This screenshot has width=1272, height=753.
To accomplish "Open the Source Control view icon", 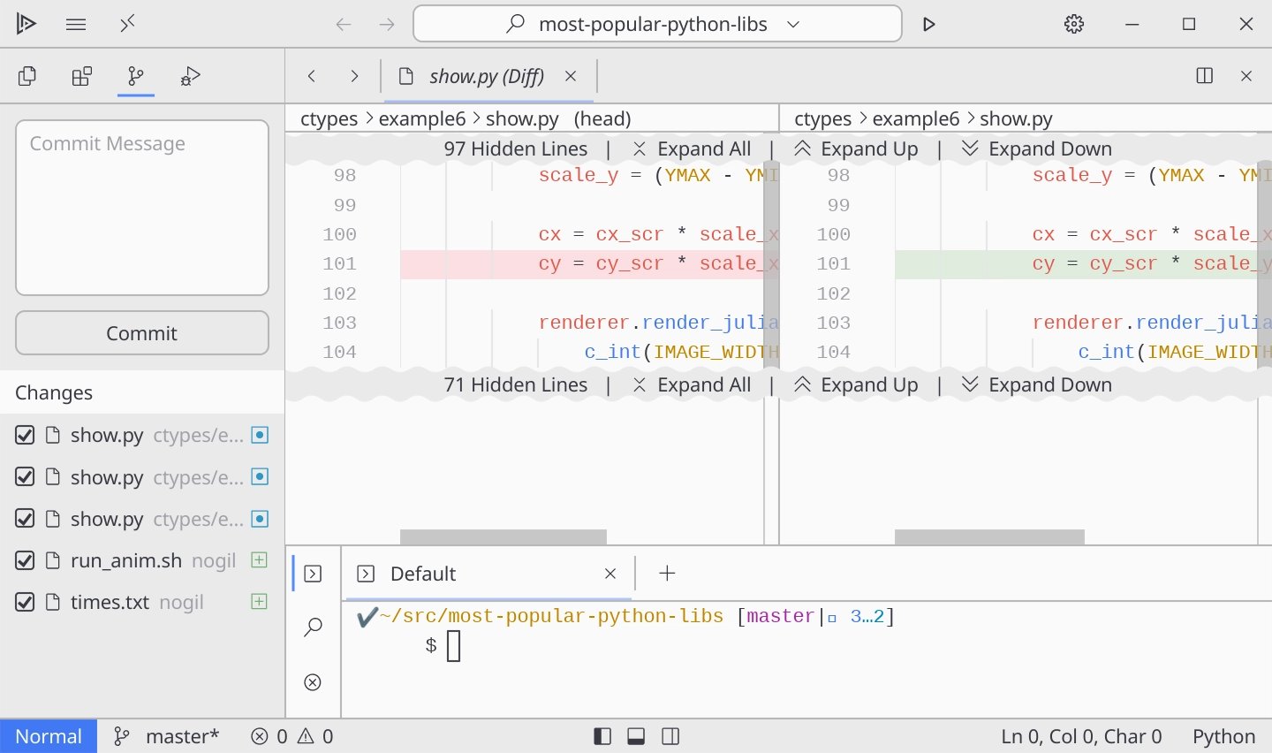I will tap(136, 76).
